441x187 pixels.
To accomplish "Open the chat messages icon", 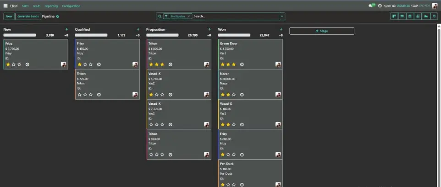I will (371, 6).
